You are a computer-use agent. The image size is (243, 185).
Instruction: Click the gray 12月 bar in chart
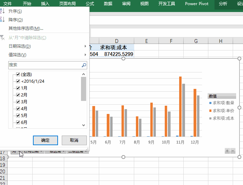click(x=198, y=116)
